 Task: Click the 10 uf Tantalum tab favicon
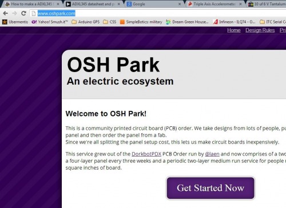click(x=251, y=4)
